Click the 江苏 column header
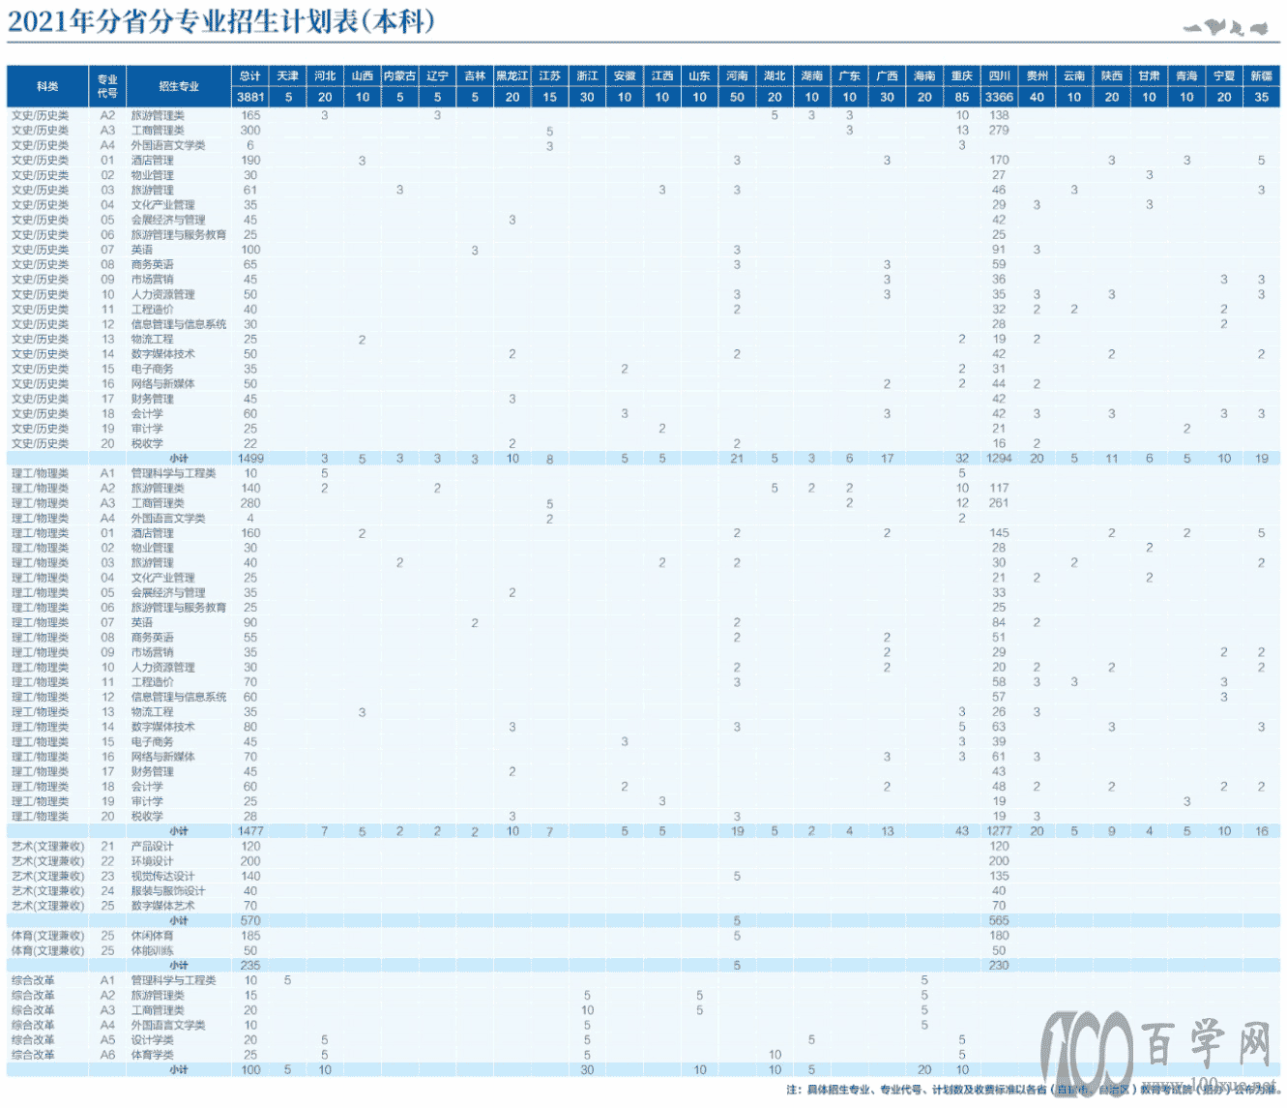 [549, 75]
